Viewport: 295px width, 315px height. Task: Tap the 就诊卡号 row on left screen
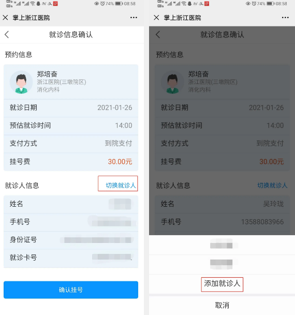(71, 257)
